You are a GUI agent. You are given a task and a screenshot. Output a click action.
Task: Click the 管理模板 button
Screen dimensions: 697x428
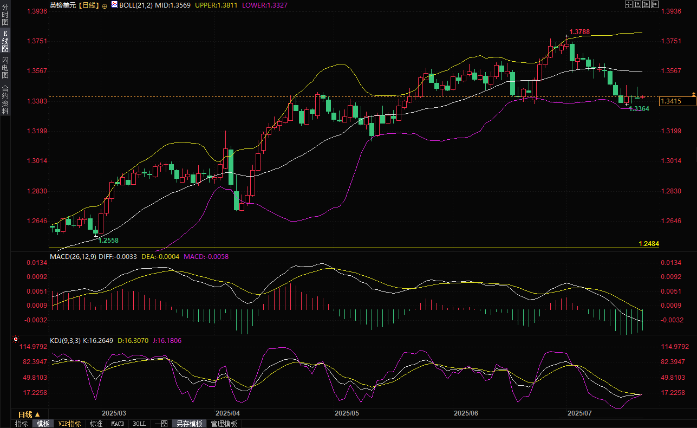(x=224, y=424)
